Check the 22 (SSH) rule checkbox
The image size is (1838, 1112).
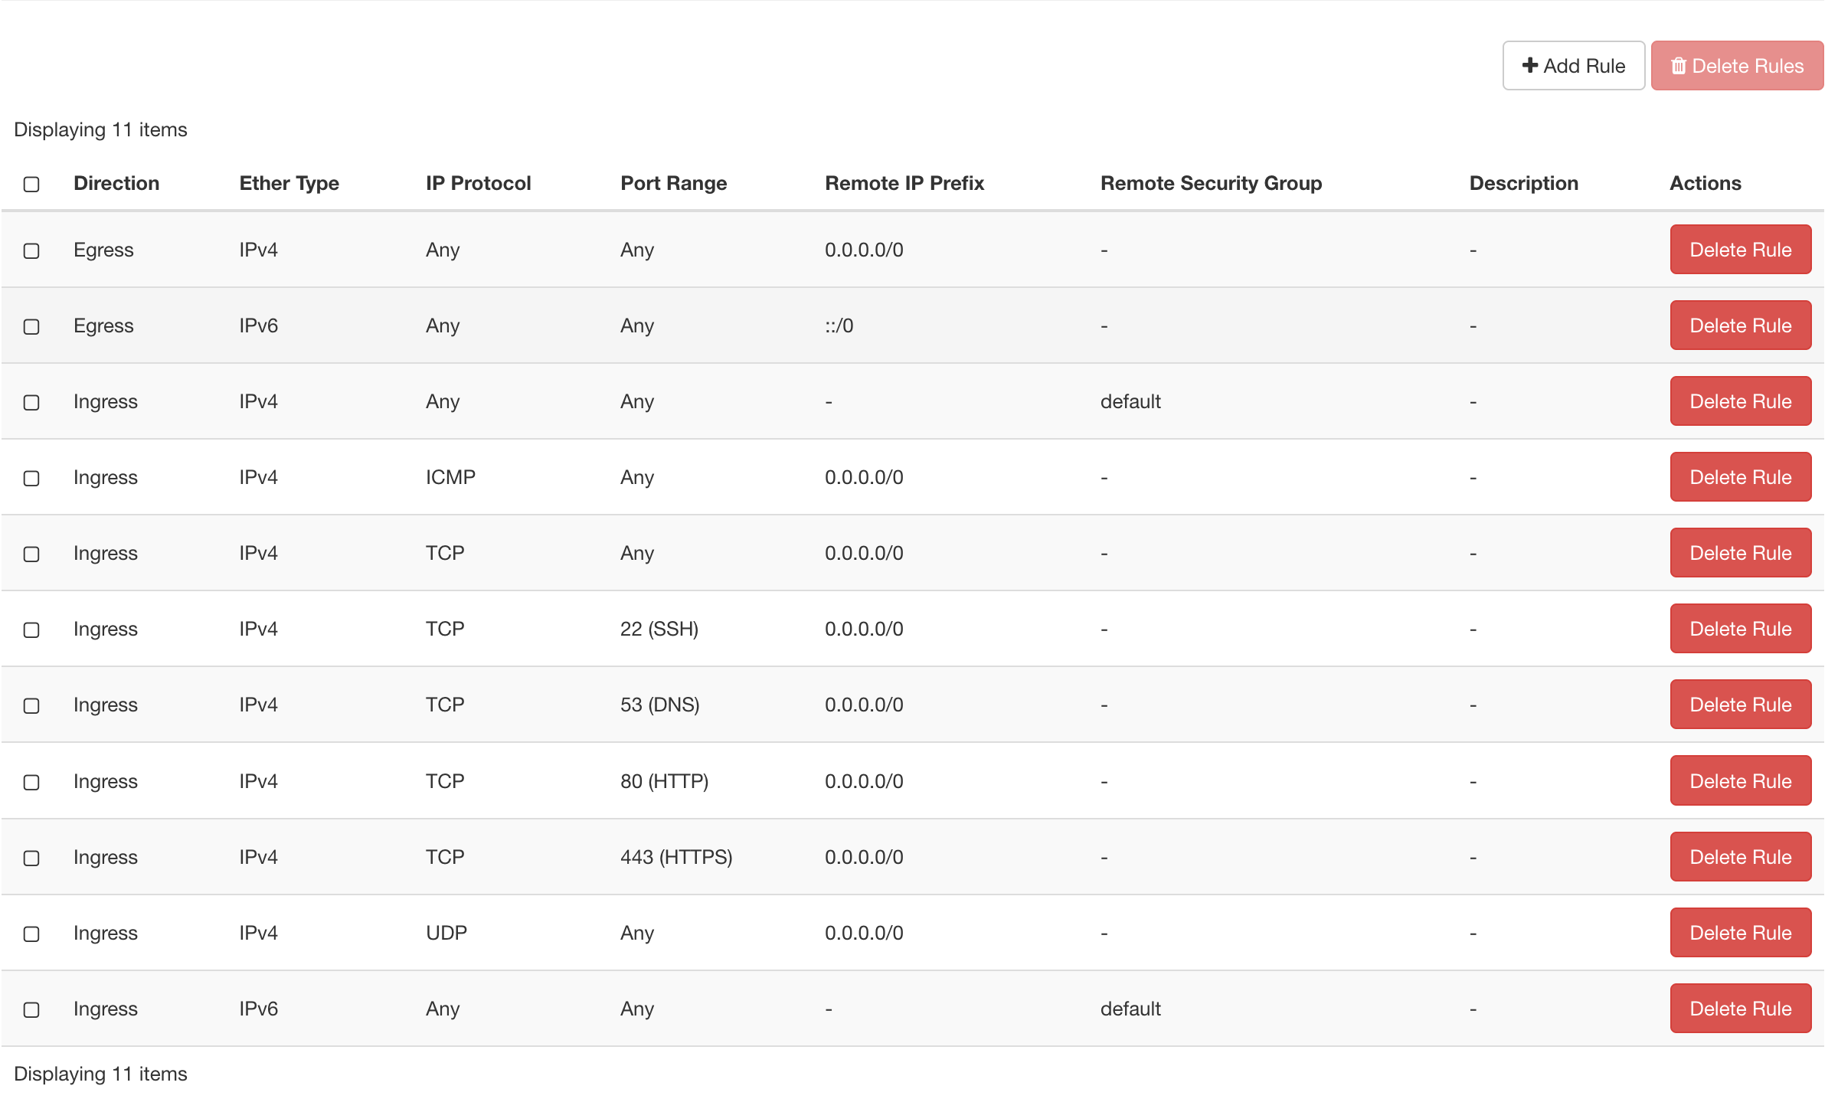(x=31, y=630)
